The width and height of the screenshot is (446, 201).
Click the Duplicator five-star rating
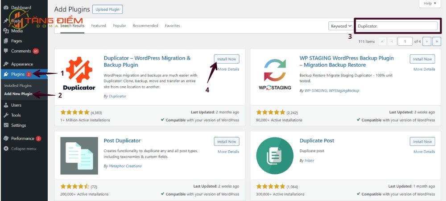pyautogui.click(x=75, y=113)
